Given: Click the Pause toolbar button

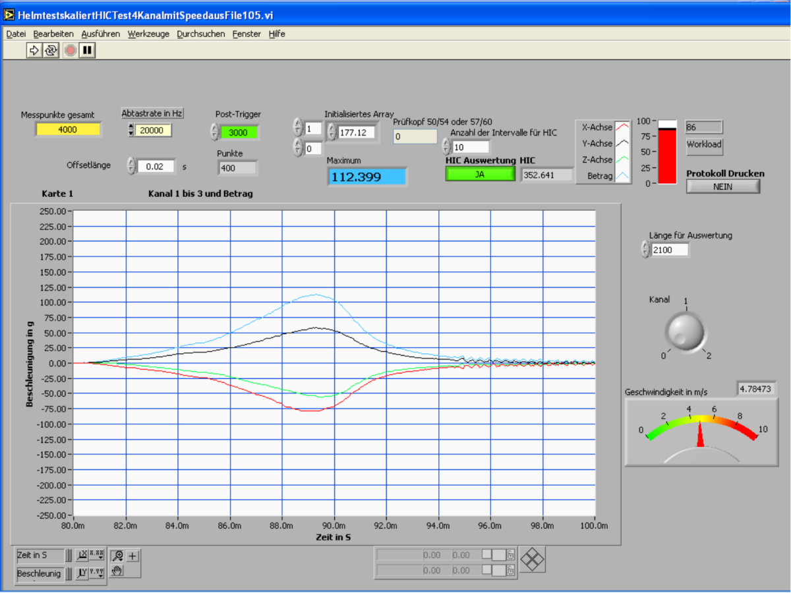Looking at the screenshot, I should coord(87,50).
